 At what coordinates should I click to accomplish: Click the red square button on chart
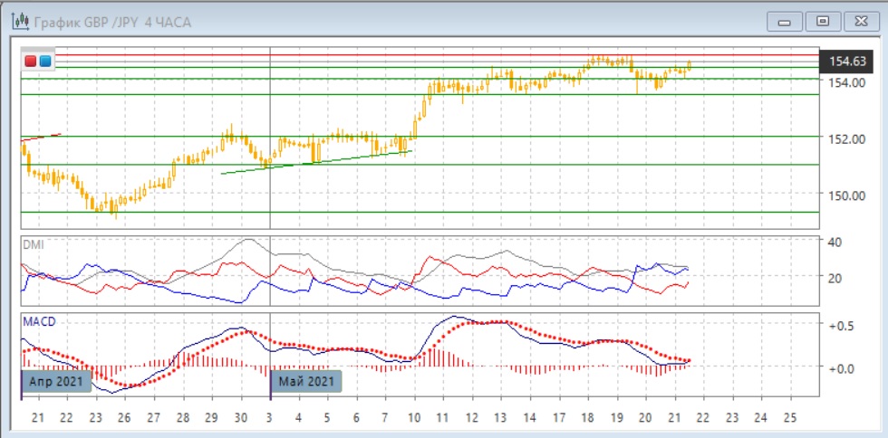tap(30, 61)
